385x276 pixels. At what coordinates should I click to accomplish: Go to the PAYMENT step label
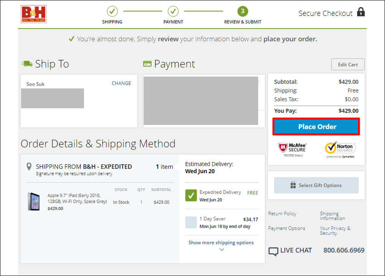[173, 22]
